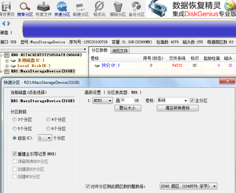
Task: Expand the Local Disk (D:) tree node
Action: tap(7, 66)
